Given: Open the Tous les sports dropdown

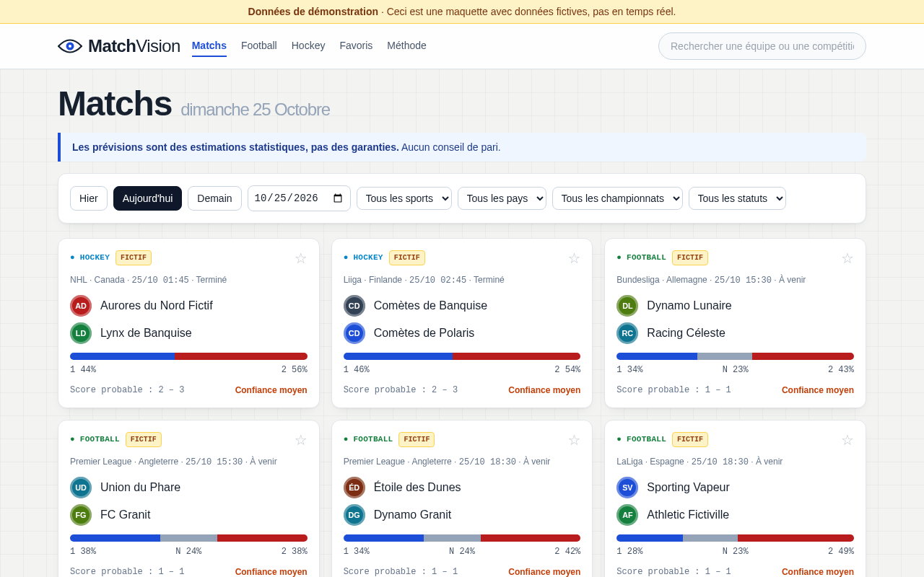Looking at the screenshot, I should point(404,198).
